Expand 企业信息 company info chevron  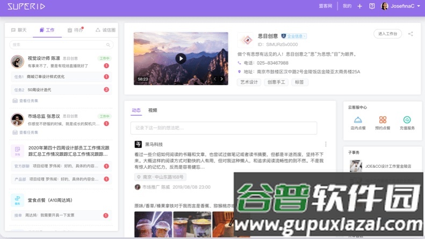(306, 36)
